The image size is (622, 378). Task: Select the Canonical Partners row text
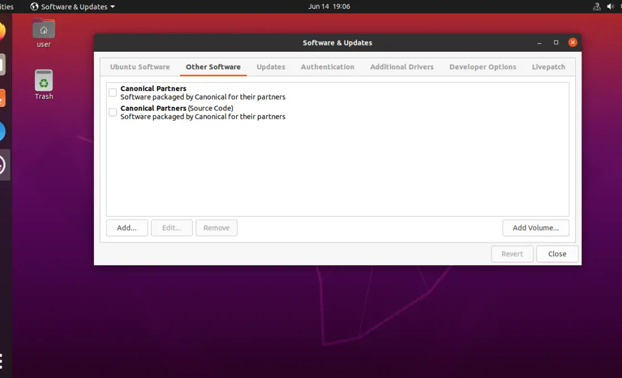(203, 92)
